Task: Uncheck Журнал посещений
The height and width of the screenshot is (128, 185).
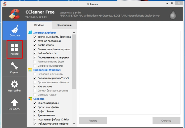Action: 35,41
